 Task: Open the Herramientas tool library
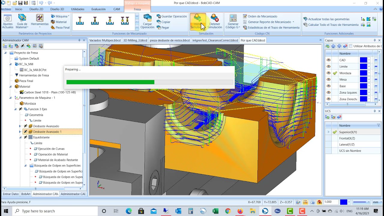click(x=40, y=21)
